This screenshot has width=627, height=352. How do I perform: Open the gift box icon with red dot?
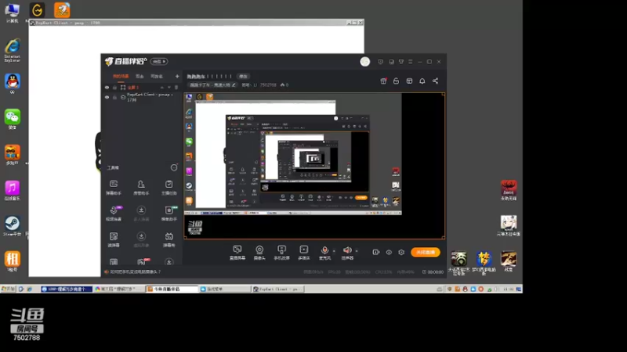pyautogui.click(x=383, y=81)
